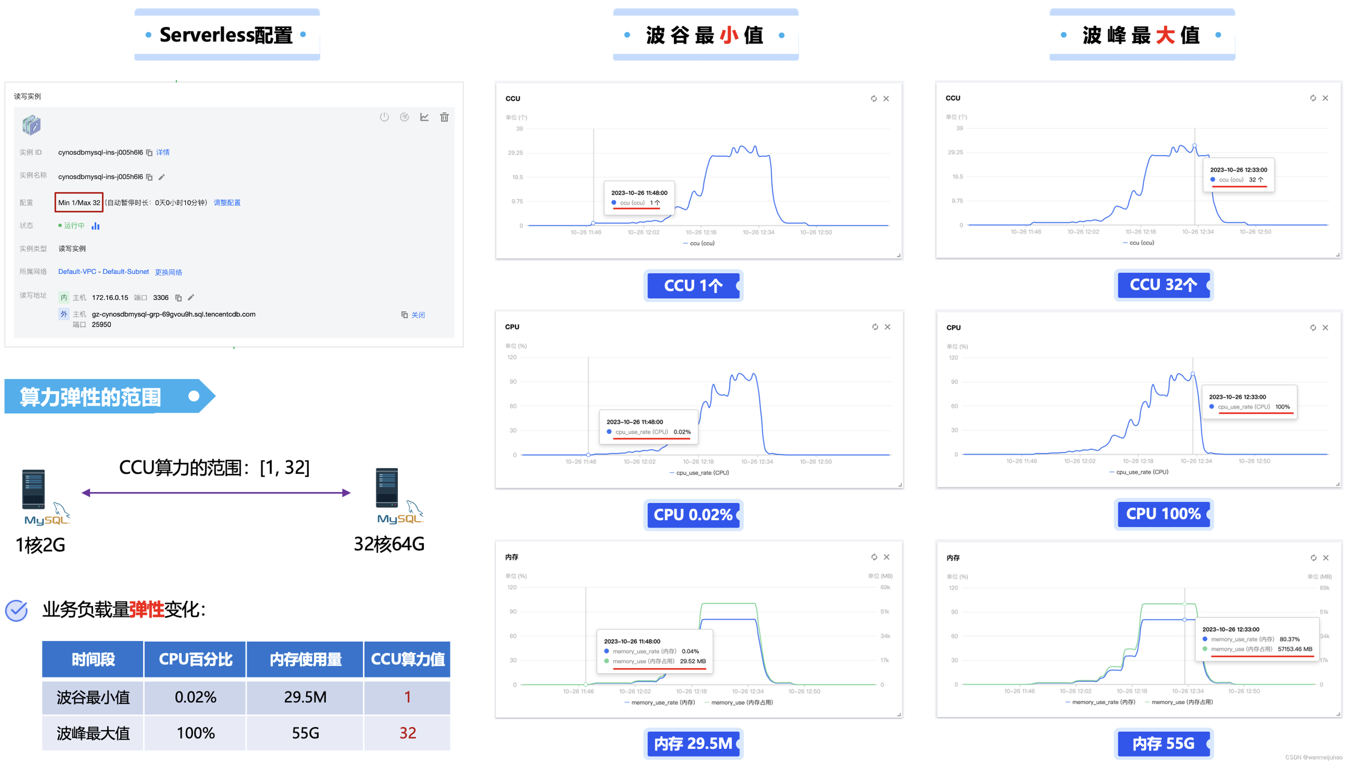Close the left CCU chart panel
Screen dimensions: 1348x764
coord(886,99)
